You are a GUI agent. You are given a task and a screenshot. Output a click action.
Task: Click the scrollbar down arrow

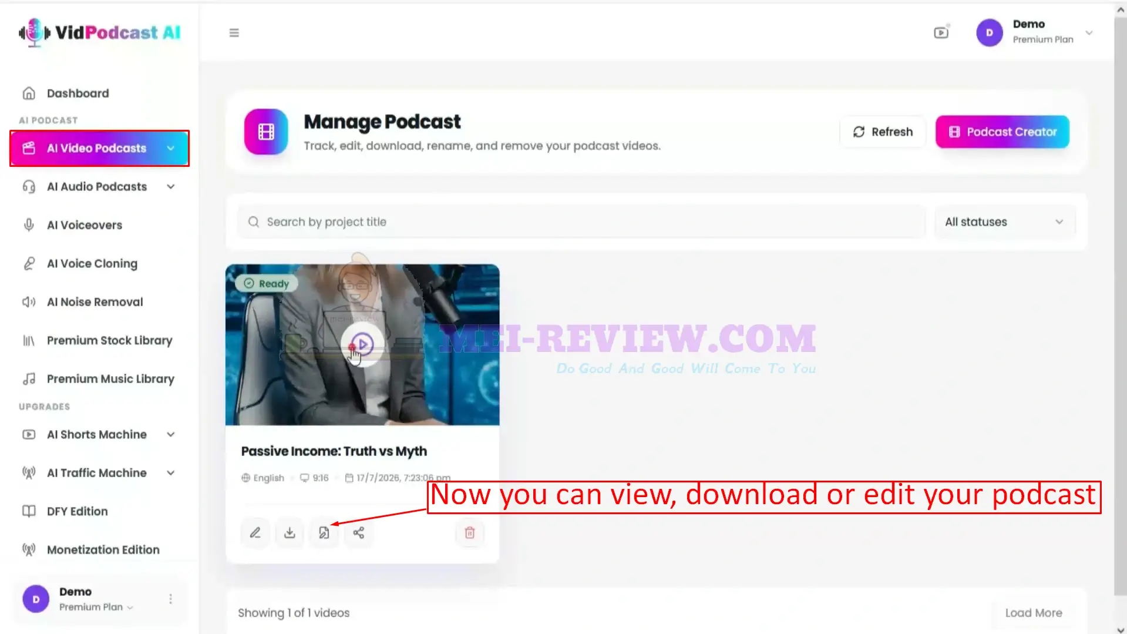[1120, 630]
